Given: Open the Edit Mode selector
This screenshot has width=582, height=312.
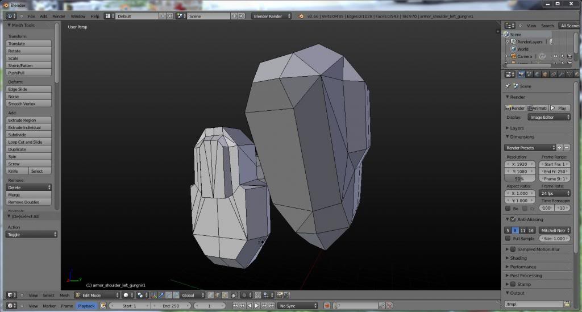Looking at the screenshot, I should [x=98, y=296].
